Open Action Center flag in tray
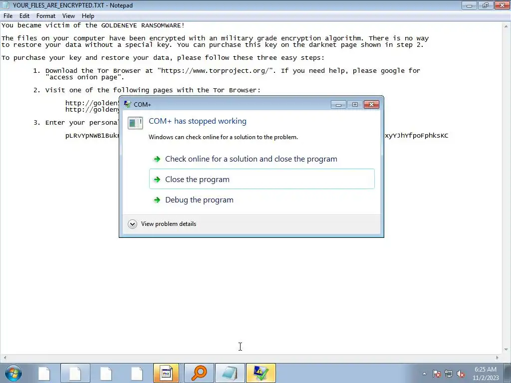Image resolution: width=511 pixels, height=383 pixels. point(436,374)
